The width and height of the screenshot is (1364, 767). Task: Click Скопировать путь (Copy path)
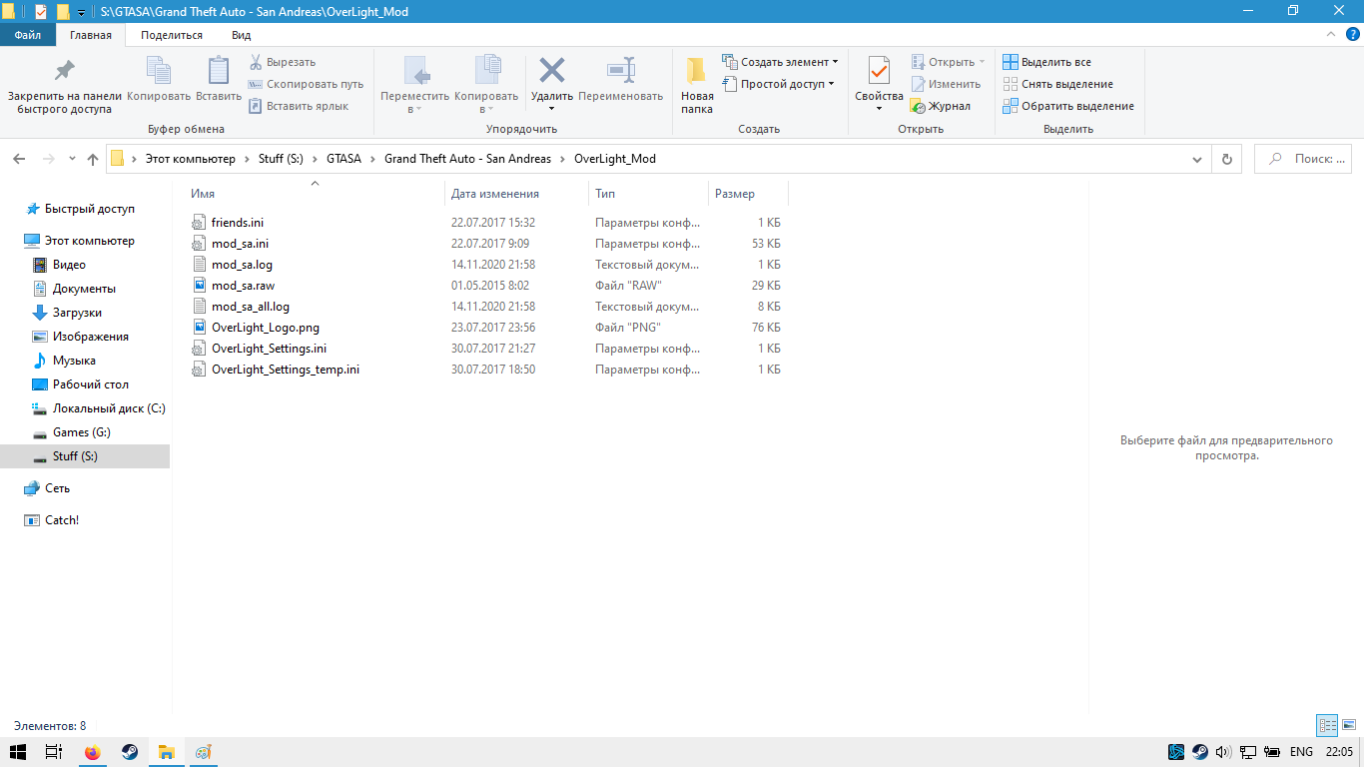(306, 84)
